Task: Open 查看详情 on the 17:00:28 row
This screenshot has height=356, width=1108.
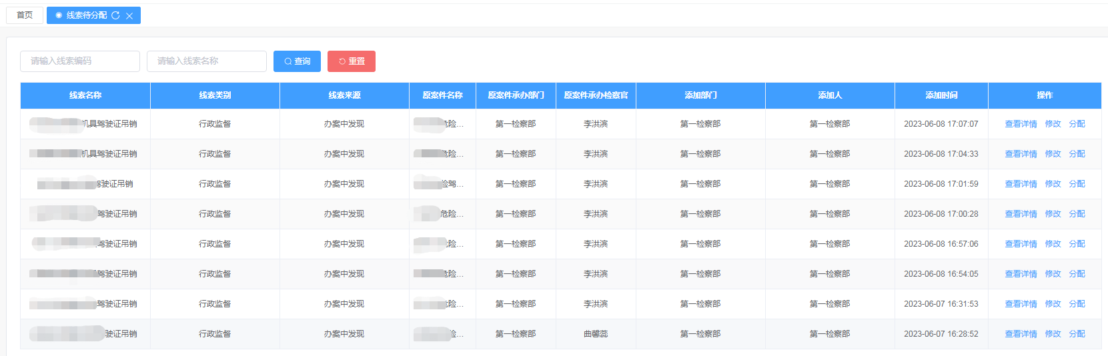Action: tap(1021, 214)
